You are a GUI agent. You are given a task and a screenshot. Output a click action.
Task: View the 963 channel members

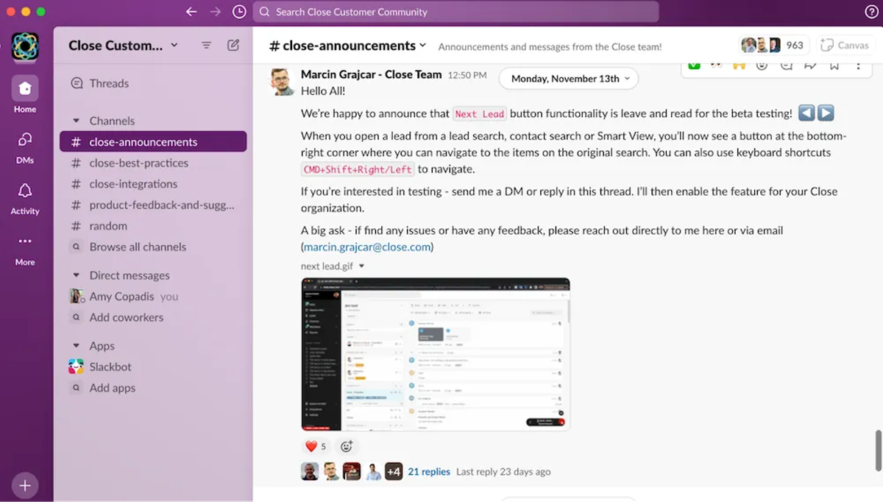pyautogui.click(x=774, y=45)
